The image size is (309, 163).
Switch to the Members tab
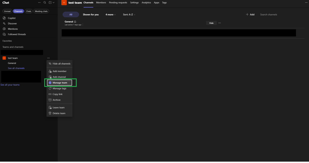pos(101,2)
